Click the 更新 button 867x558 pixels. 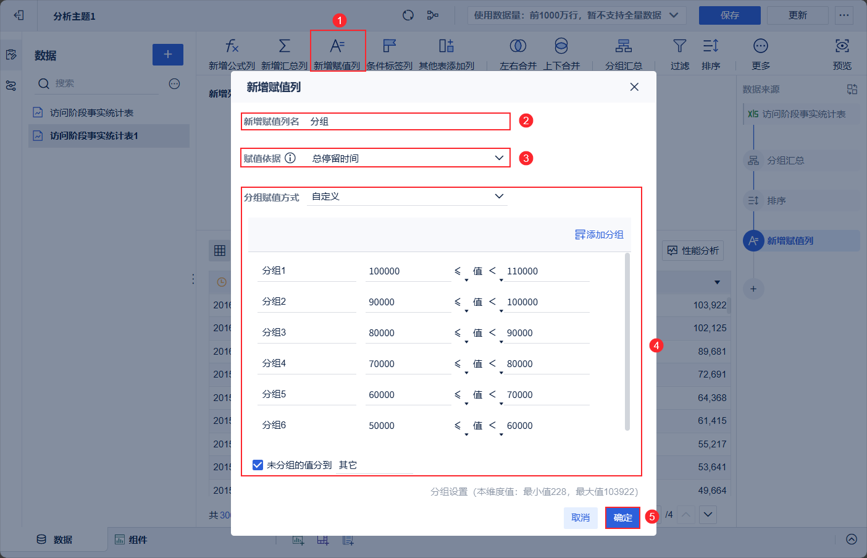coord(798,15)
